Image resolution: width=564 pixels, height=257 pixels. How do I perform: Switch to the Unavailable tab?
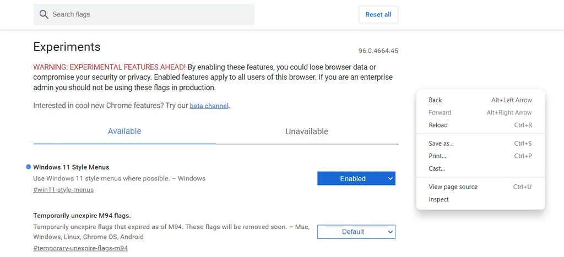pos(307,132)
